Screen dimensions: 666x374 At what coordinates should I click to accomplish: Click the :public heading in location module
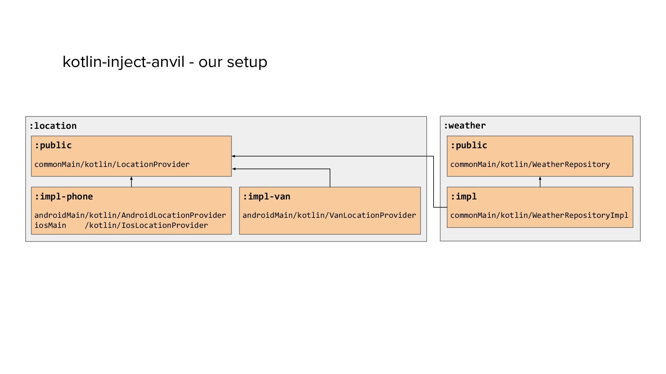click(53, 145)
